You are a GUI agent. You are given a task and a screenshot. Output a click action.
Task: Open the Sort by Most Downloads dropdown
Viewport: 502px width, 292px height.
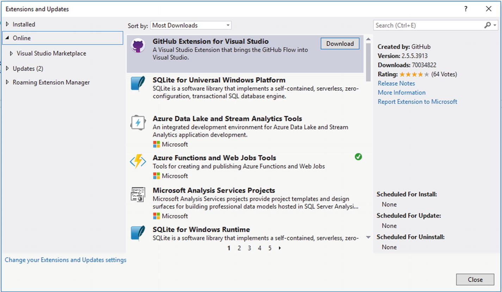coord(191,25)
